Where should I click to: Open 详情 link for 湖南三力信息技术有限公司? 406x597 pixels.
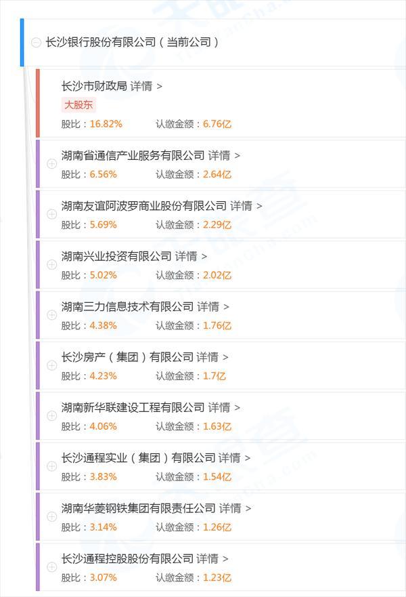[213, 307]
